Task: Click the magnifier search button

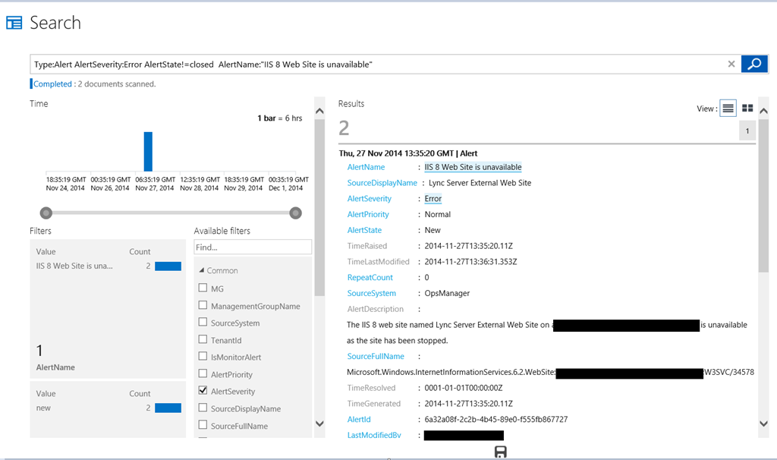Action: (x=754, y=65)
